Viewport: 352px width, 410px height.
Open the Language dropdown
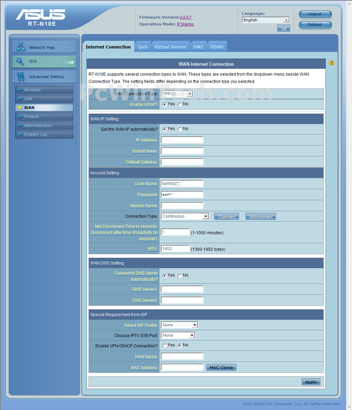coord(266,20)
